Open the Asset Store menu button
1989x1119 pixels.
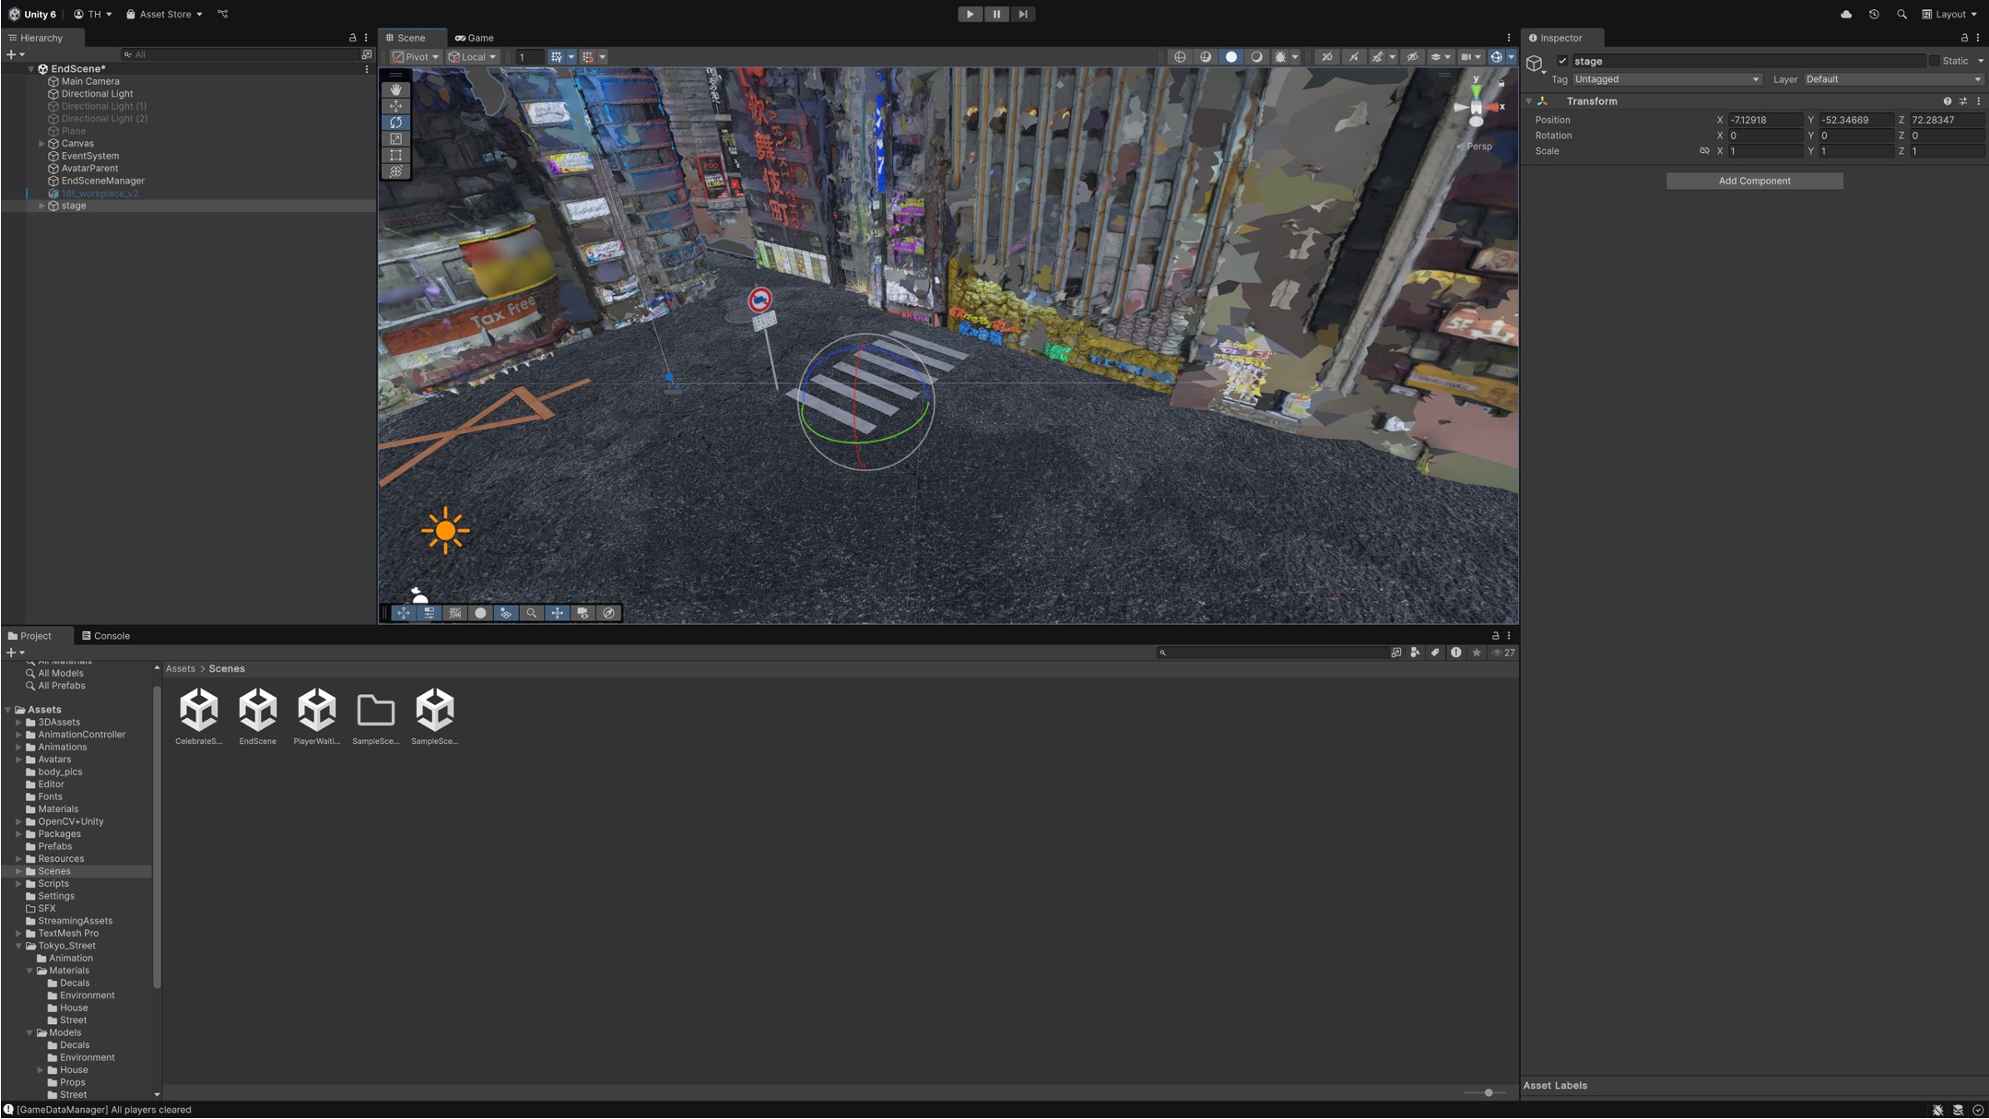[x=165, y=14]
